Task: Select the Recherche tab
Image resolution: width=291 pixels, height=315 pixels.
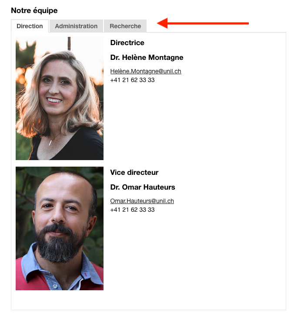Action: click(125, 26)
